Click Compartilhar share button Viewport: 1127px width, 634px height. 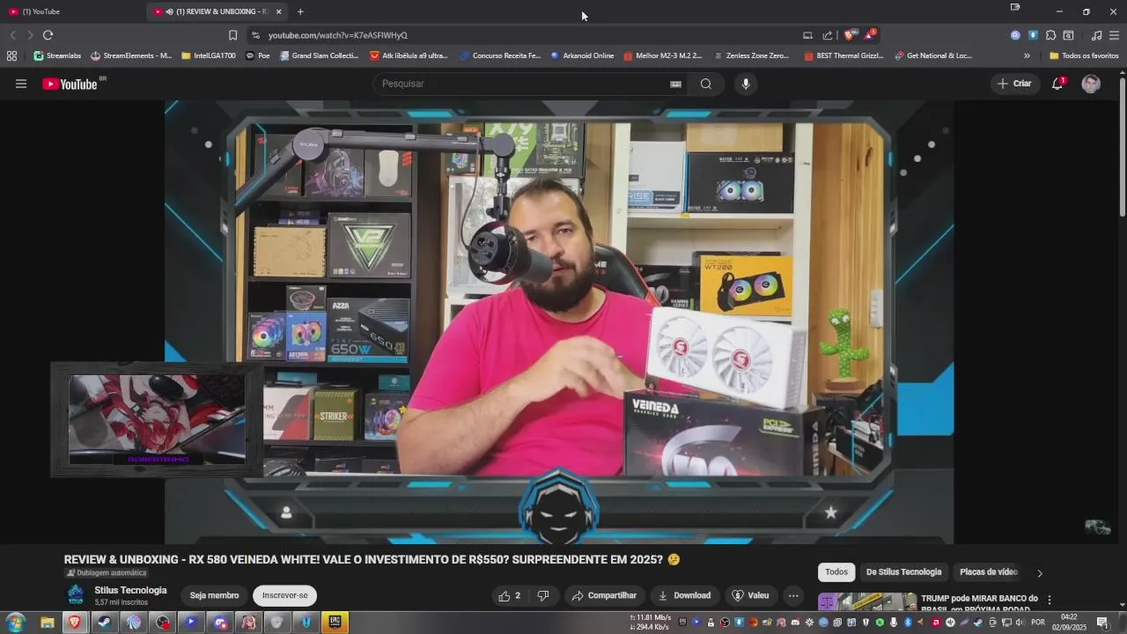pos(604,596)
